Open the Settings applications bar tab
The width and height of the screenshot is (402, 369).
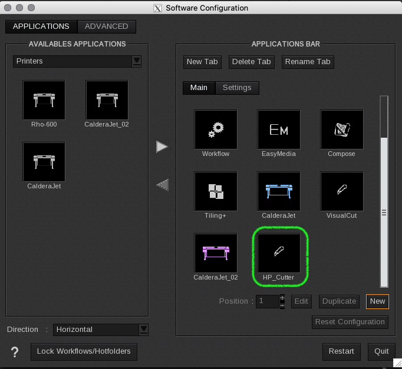tap(237, 88)
